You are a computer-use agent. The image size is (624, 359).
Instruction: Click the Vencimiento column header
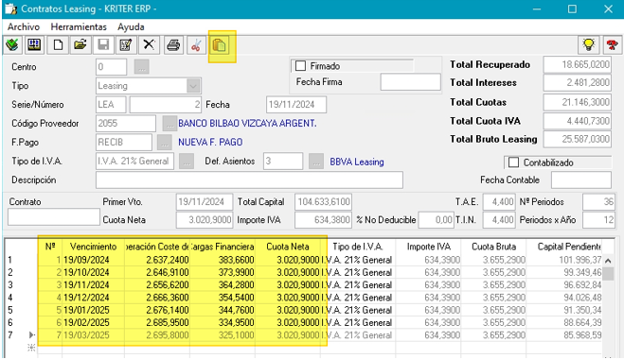[93, 247]
